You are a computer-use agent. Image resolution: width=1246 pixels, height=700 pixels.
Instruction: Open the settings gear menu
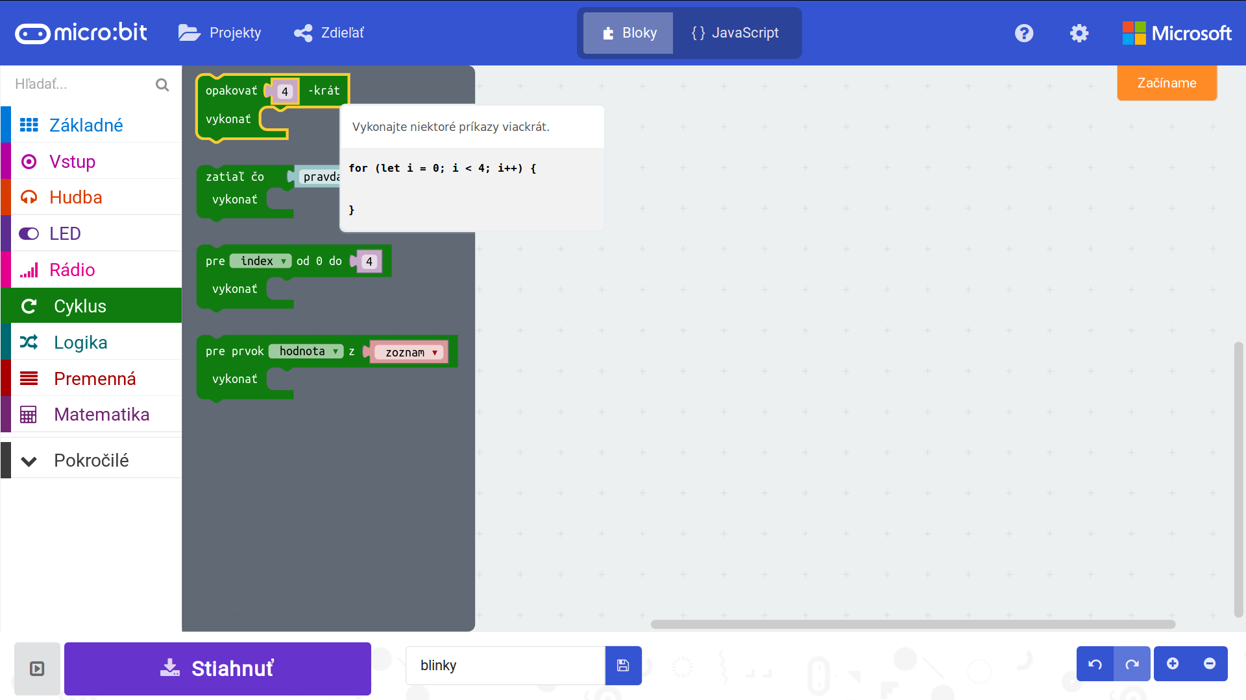coord(1079,33)
